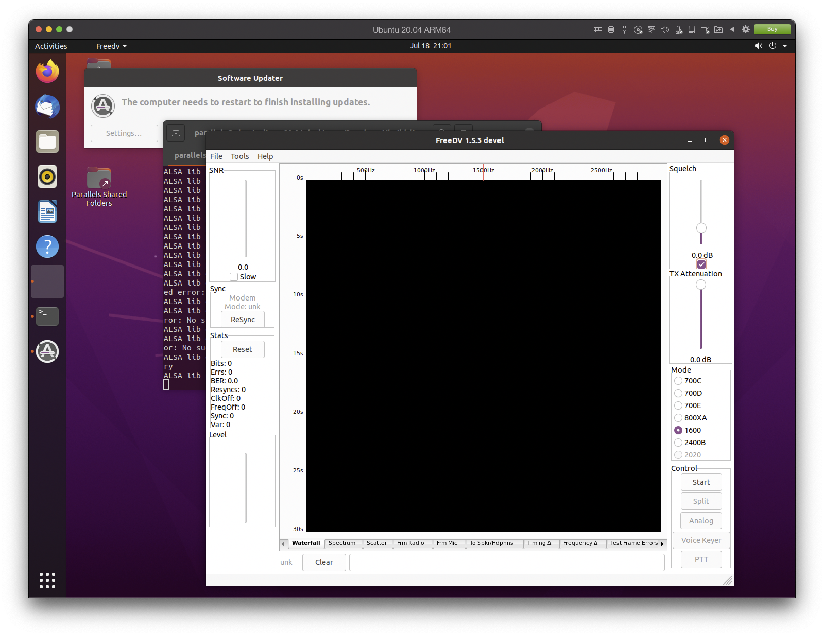The width and height of the screenshot is (824, 636).
Task: Open Rhythmbox music player from the dock
Action: click(47, 177)
